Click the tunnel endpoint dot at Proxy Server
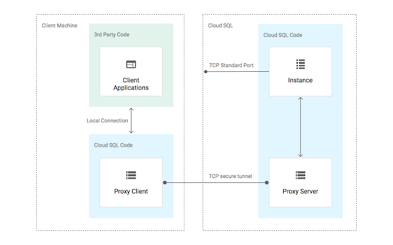The height and width of the screenshot is (245, 393). point(267,182)
